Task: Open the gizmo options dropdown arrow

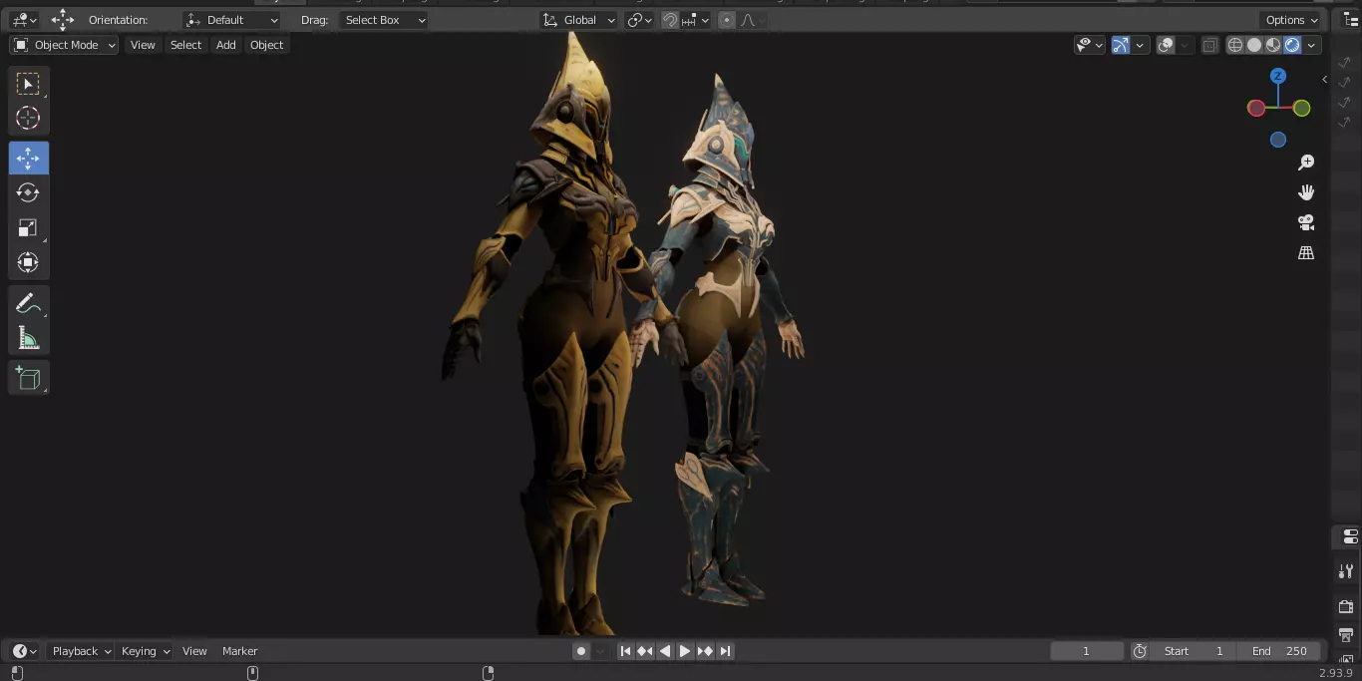Action: (1140, 45)
